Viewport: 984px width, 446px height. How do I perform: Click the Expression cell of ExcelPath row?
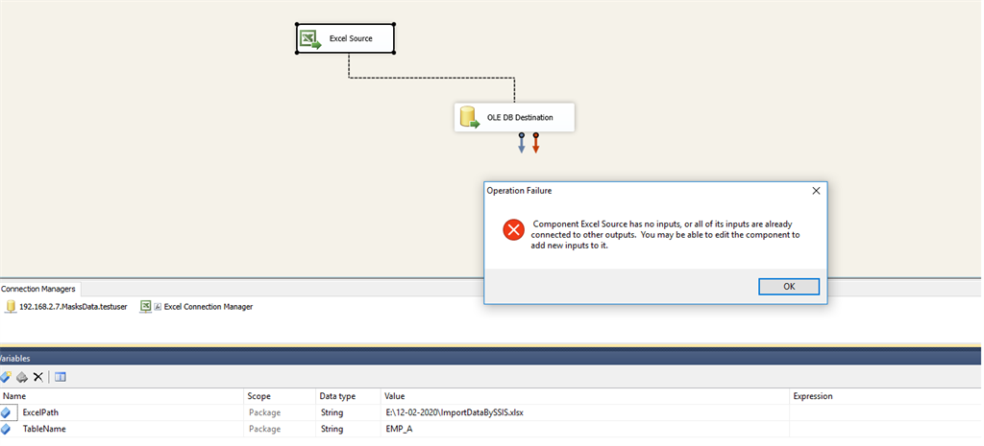tap(885, 412)
